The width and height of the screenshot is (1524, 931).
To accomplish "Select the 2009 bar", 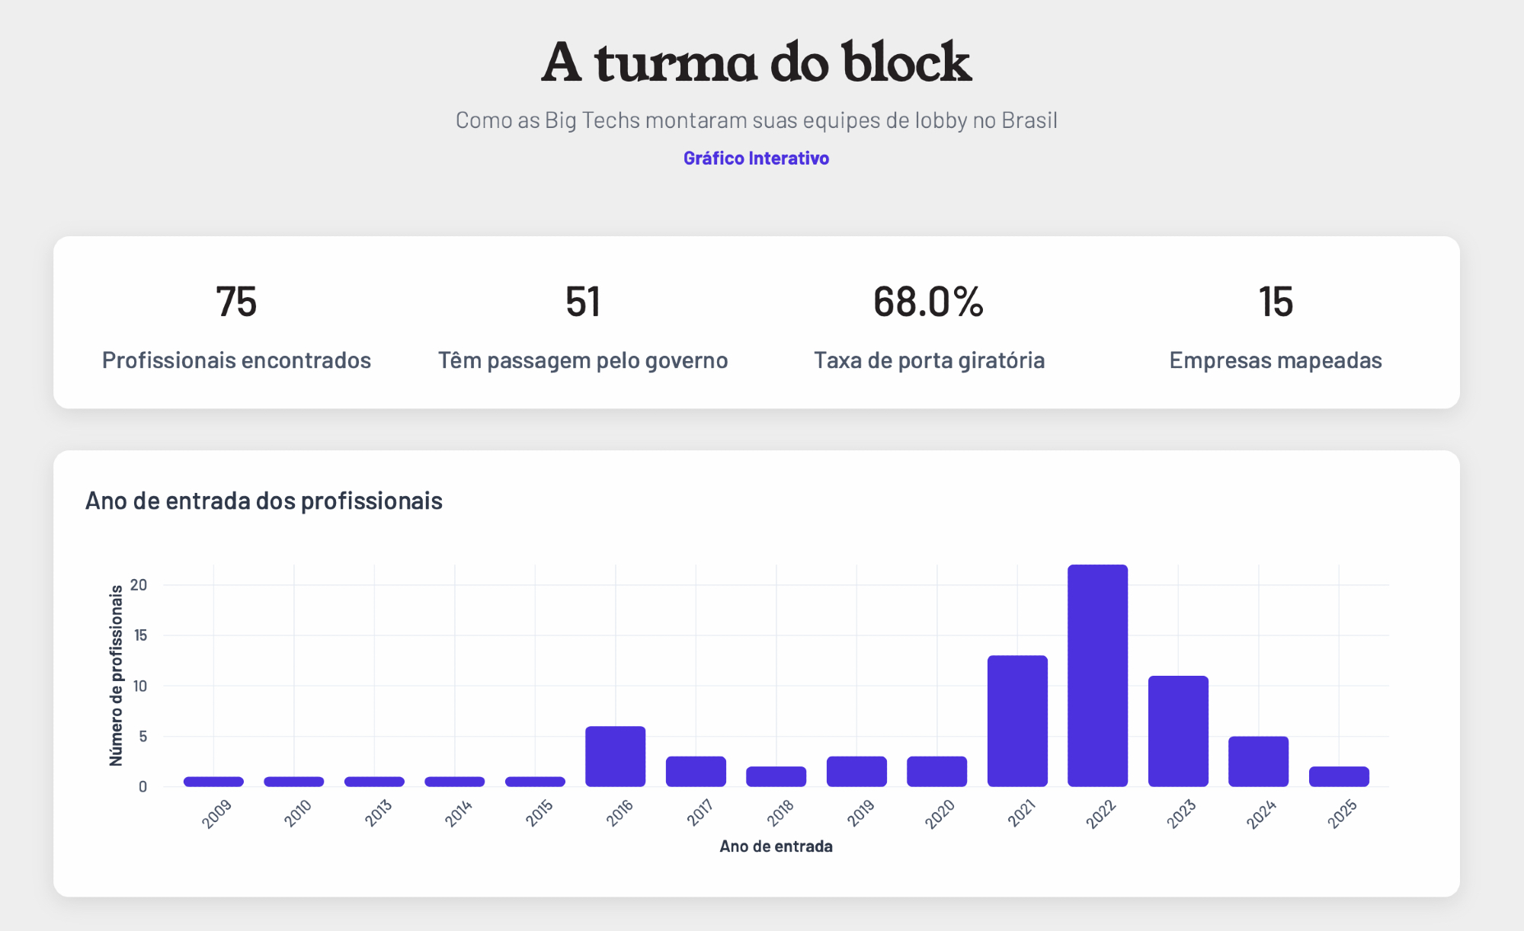I will (x=213, y=782).
